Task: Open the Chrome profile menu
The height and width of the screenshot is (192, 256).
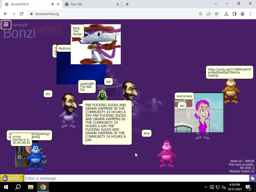Action: (x=242, y=14)
